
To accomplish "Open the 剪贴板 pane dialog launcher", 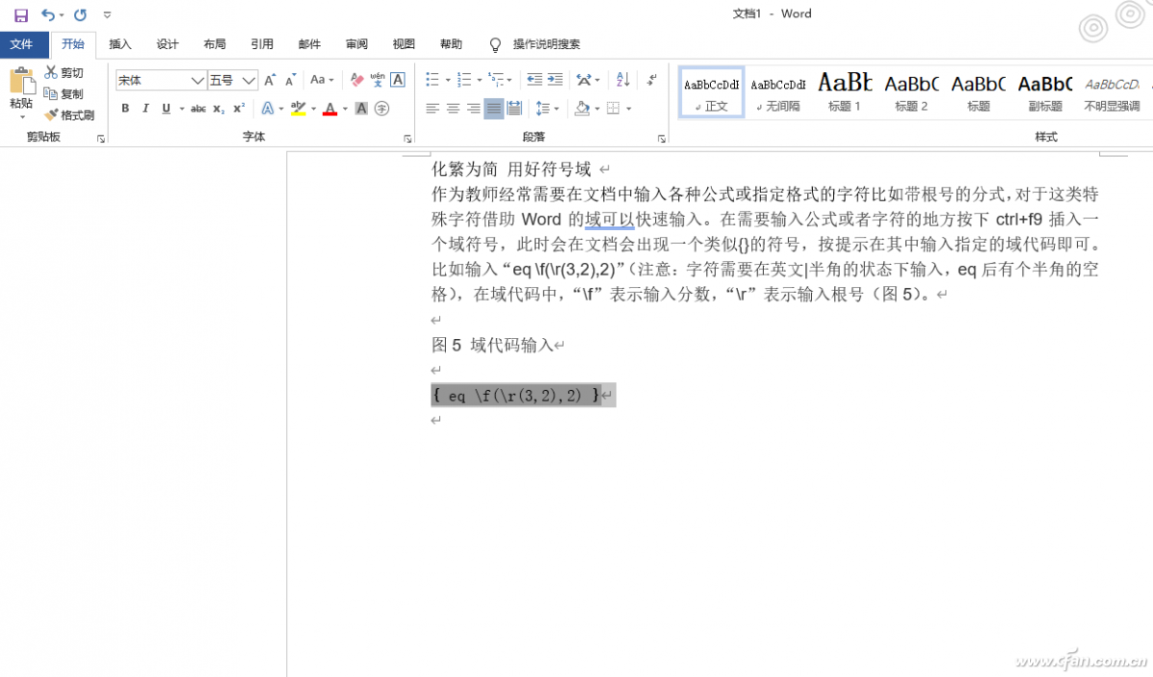I will point(101,139).
